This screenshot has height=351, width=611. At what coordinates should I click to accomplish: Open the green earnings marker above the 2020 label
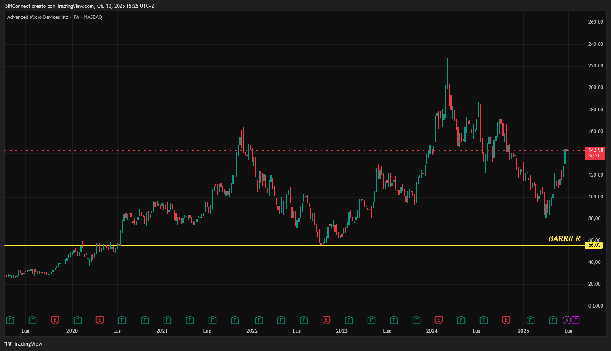coord(77,320)
